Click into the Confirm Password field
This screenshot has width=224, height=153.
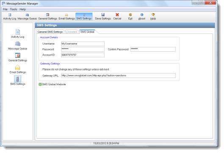coord(153,49)
